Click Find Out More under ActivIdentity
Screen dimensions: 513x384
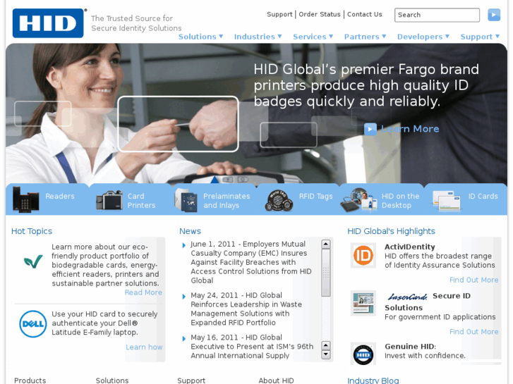(473, 280)
